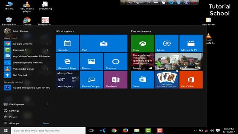Select the Everything desktop icon
The width and height of the screenshot is (238, 134).
(x=45, y=6)
